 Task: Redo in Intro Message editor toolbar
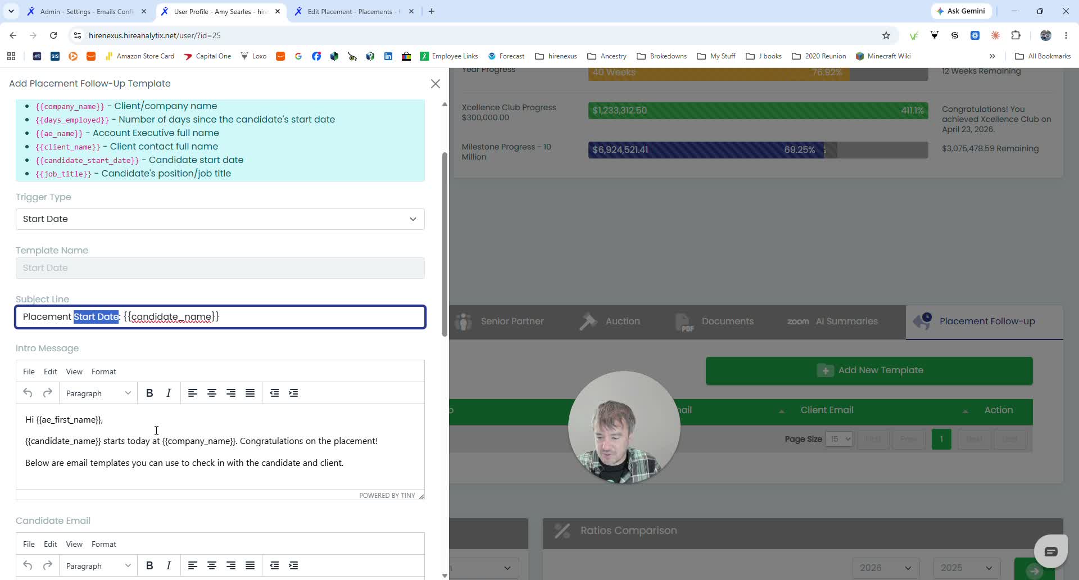point(47,393)
